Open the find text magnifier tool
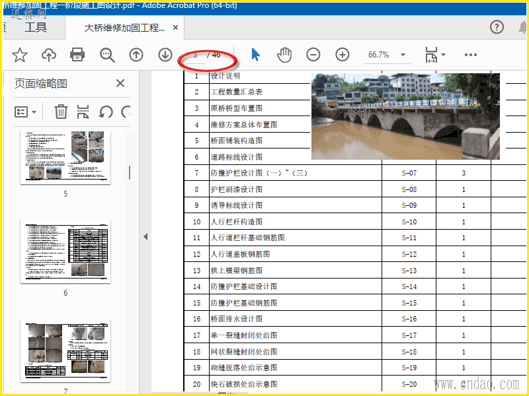 pos(107,55)
